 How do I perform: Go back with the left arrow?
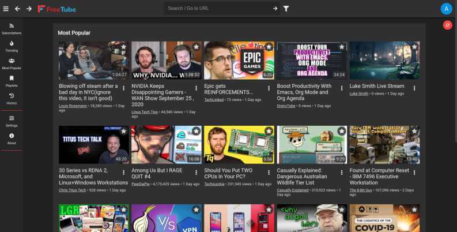tap(17, 9)
